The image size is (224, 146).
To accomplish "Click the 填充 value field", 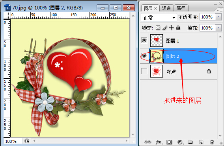I will 207,28.
